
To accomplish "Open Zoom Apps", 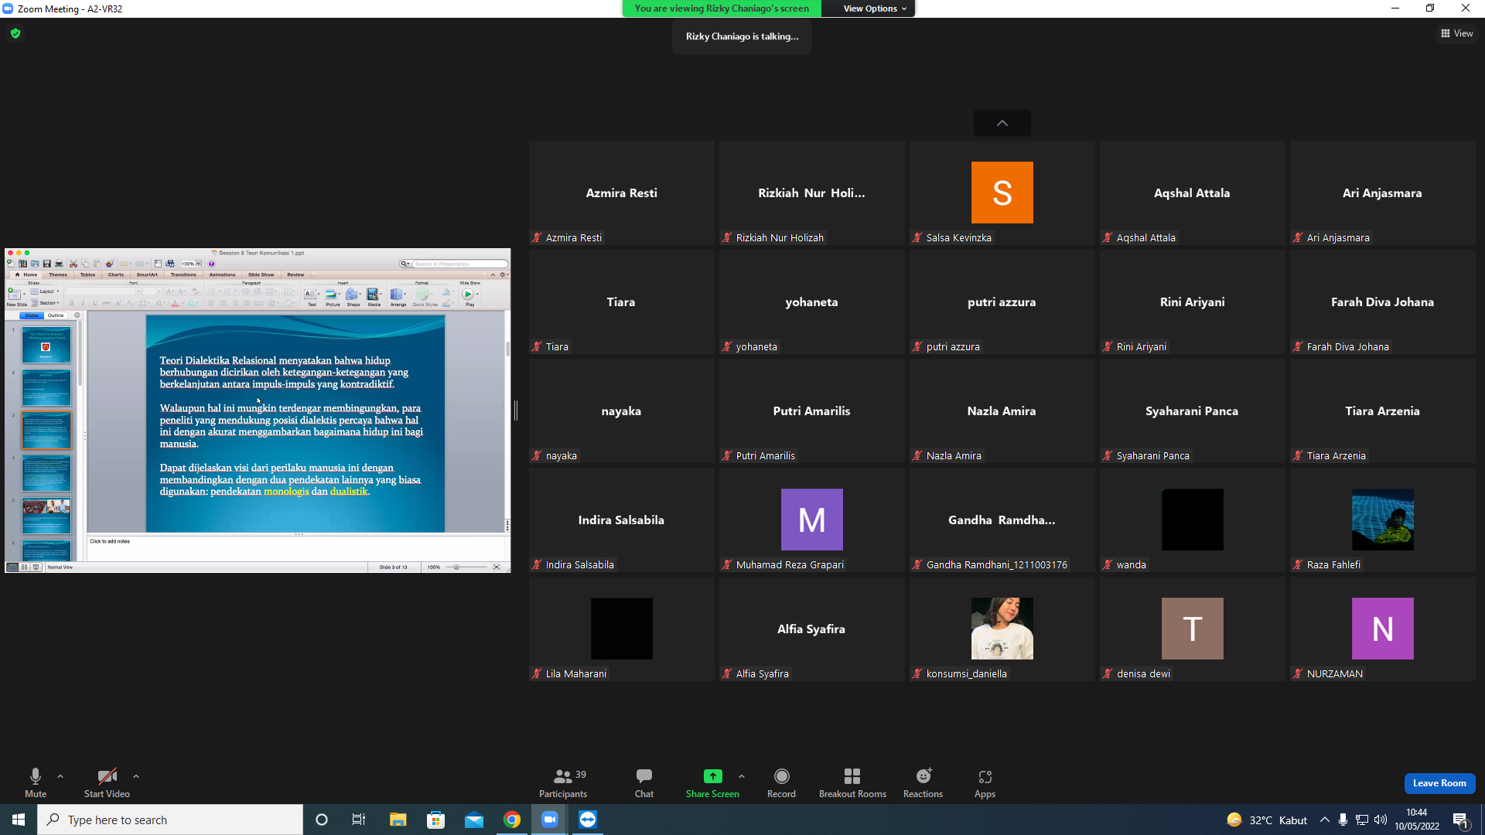I will pos(985,783).
